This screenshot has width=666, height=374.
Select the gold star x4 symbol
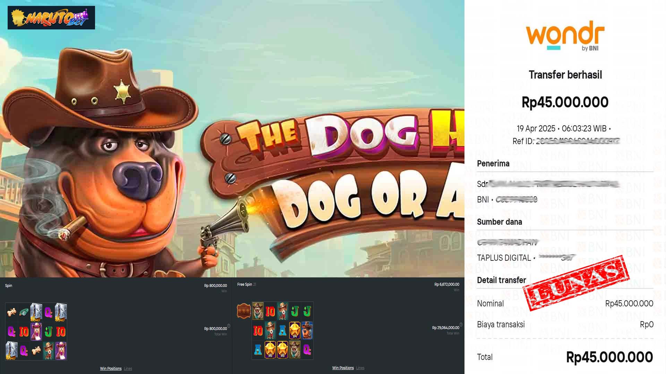295,330
